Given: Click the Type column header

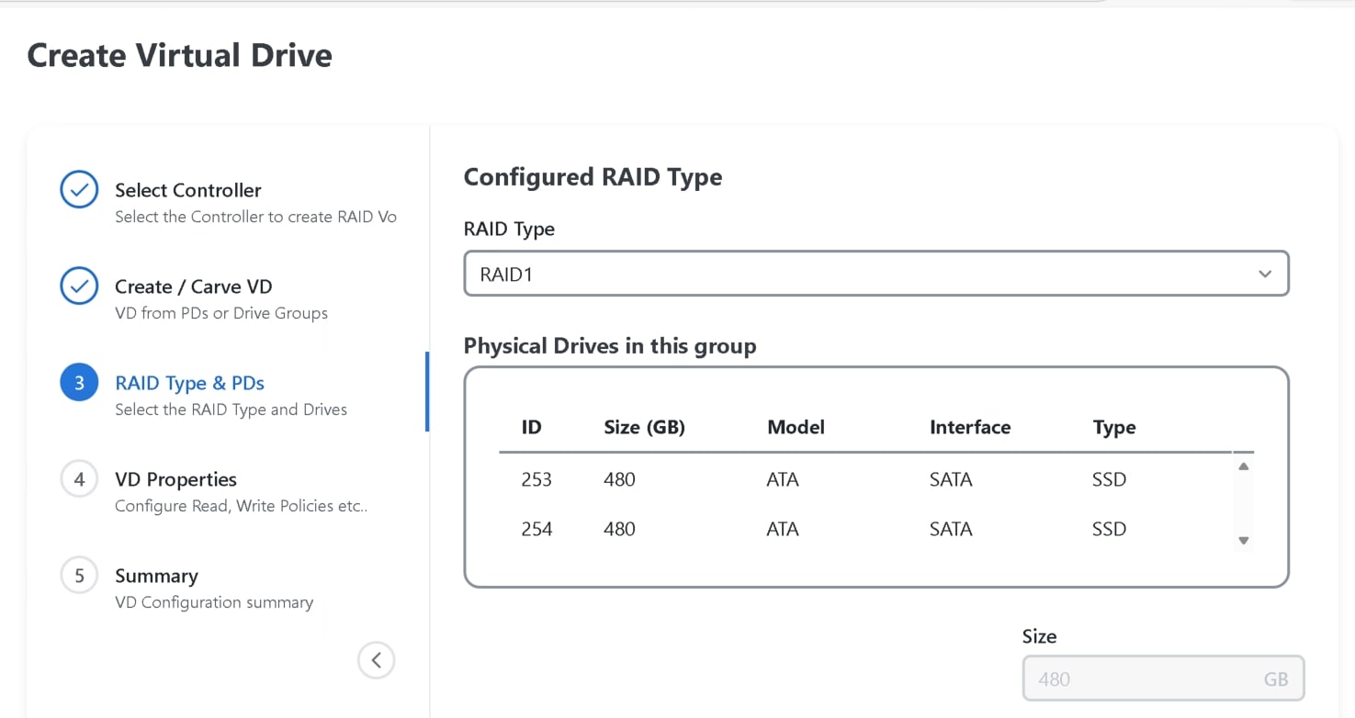Looking at the screenshot, I should 1114,427.
